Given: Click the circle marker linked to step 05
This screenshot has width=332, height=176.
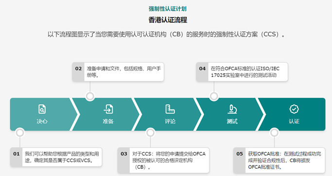Looking at the screenshot, I should coord(275,133).
